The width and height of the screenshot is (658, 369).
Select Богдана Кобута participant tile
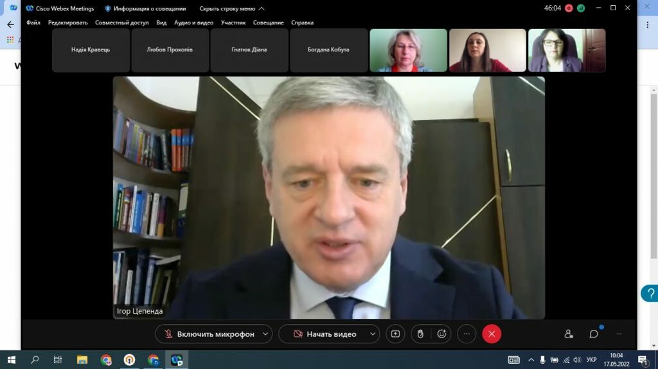click(328, 50)
